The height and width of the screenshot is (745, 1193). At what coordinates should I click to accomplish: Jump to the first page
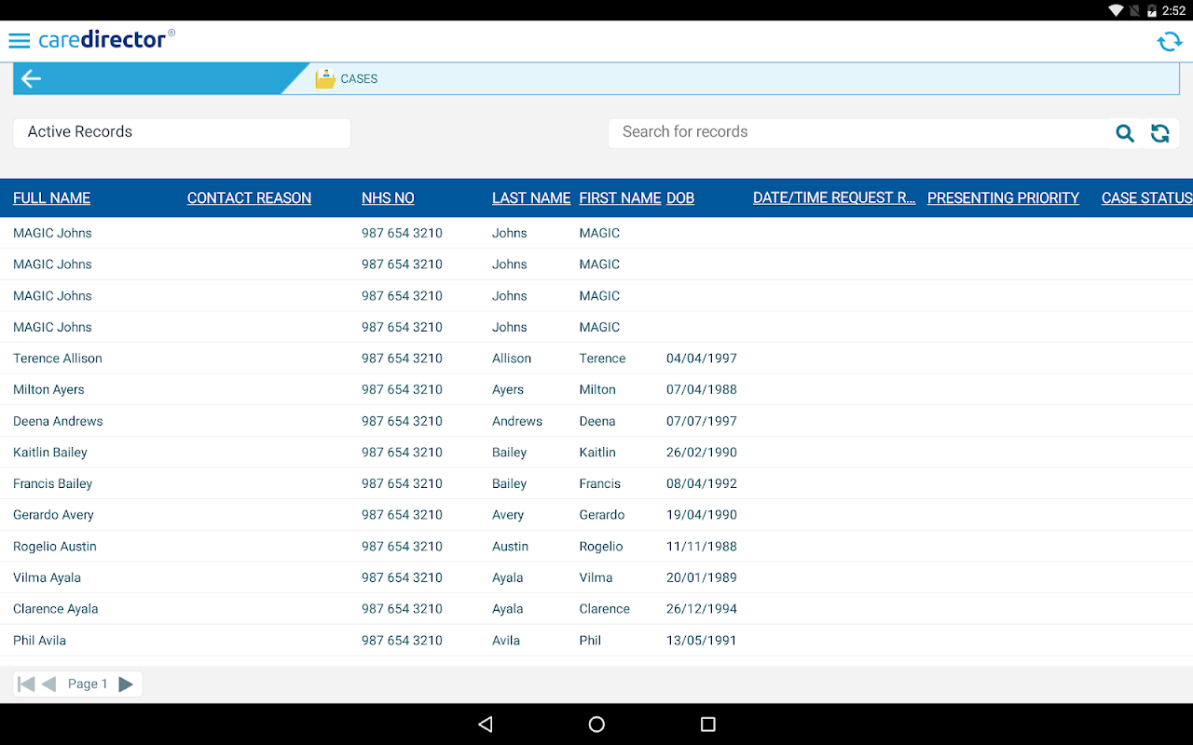pyautogui.click(x=26, y=684)
